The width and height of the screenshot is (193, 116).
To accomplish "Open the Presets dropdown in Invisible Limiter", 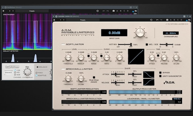I will 83,20.
